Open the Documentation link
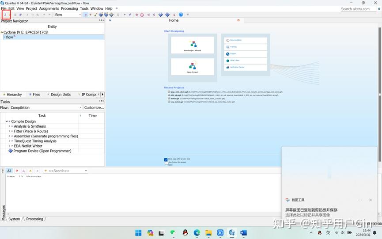382x239 pixels. [246, 41]
